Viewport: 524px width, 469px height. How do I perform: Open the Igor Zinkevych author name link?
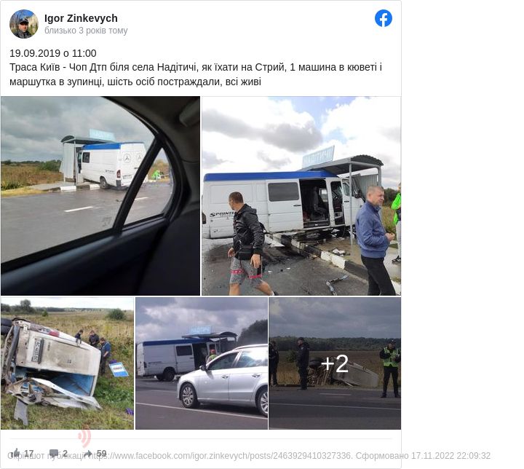pos(81,18)
